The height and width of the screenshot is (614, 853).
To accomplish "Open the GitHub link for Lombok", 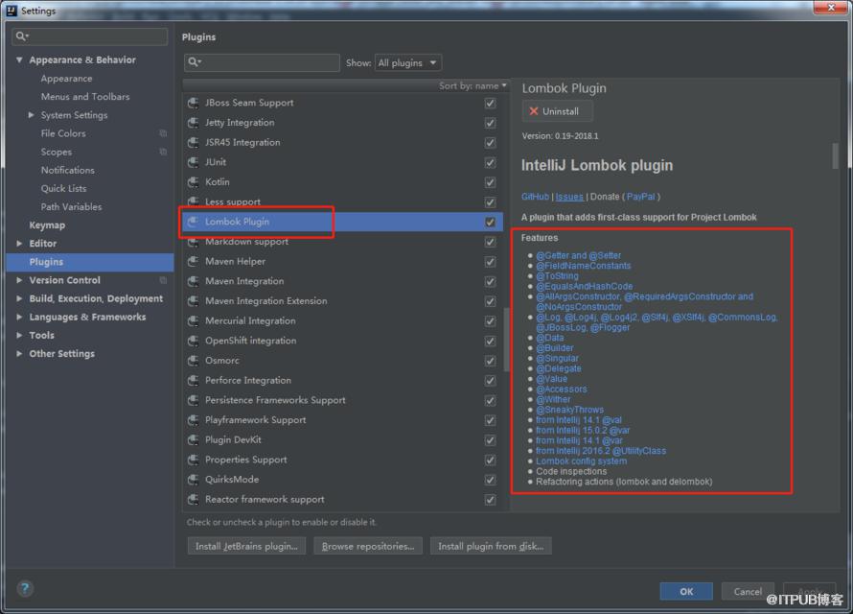I will click(x=535, y=197).
